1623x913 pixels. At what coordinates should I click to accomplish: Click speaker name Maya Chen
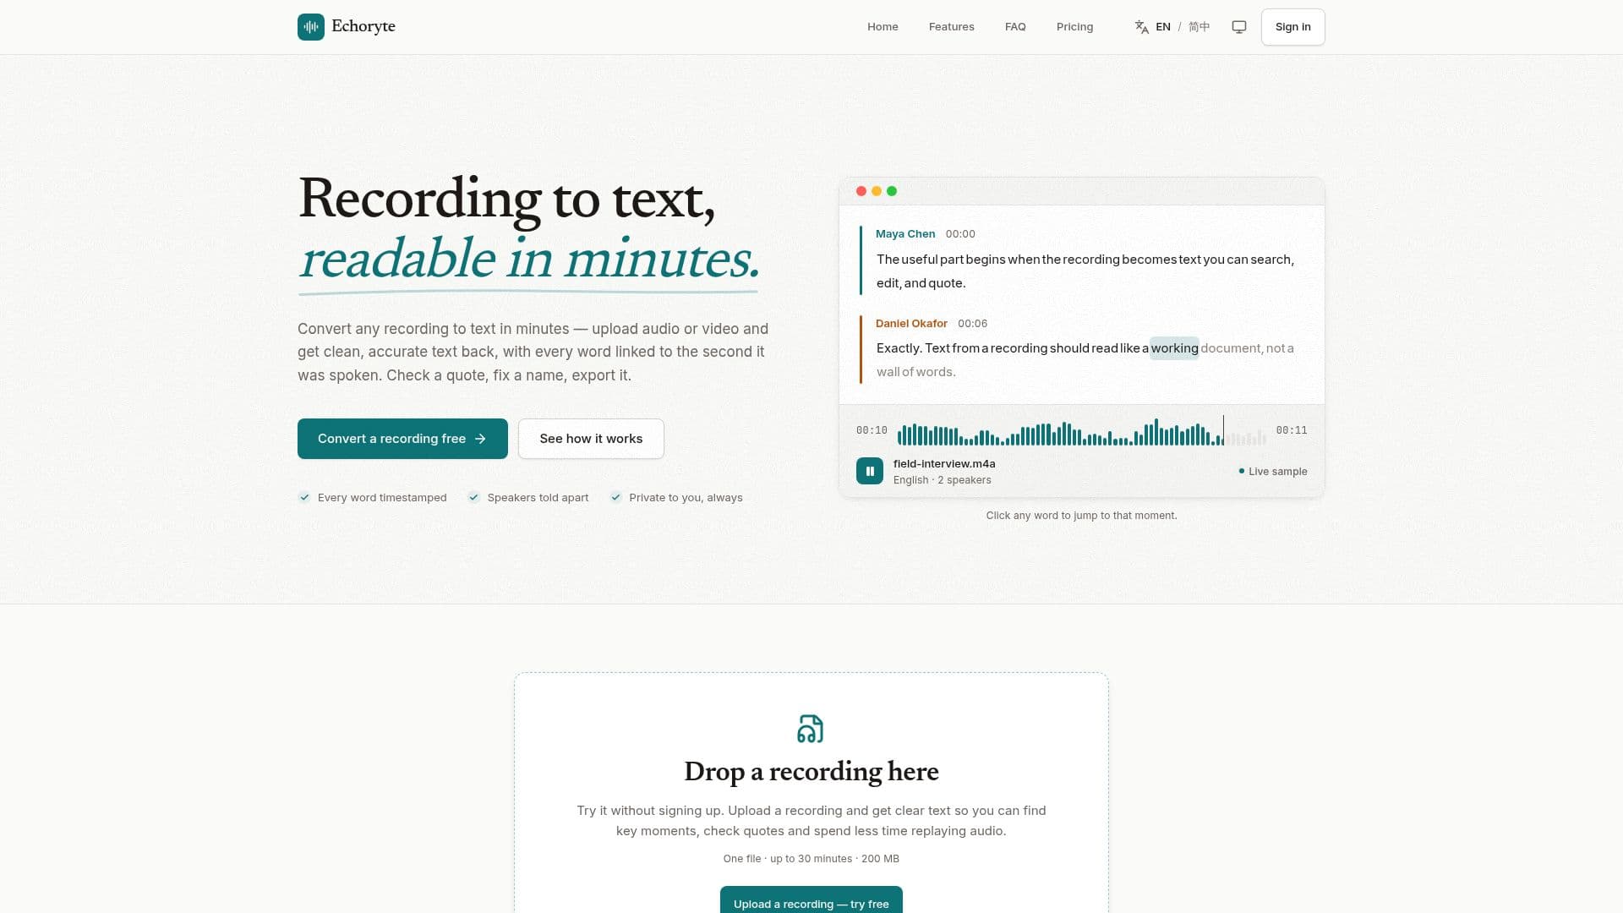(x=905, y=234)
